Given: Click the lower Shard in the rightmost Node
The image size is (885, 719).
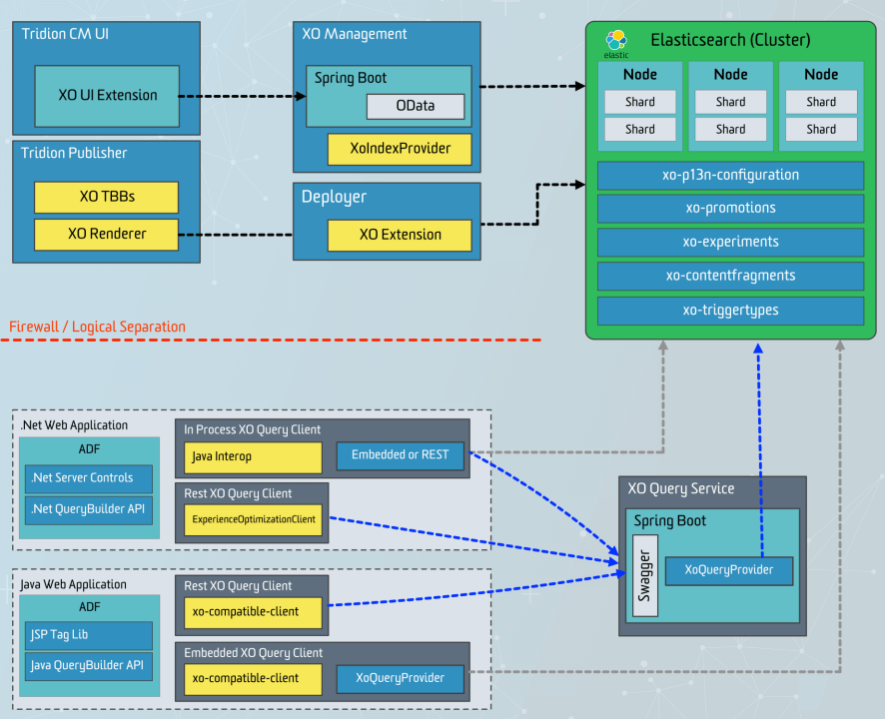Looking at the screenshot, I should [821, 129].
